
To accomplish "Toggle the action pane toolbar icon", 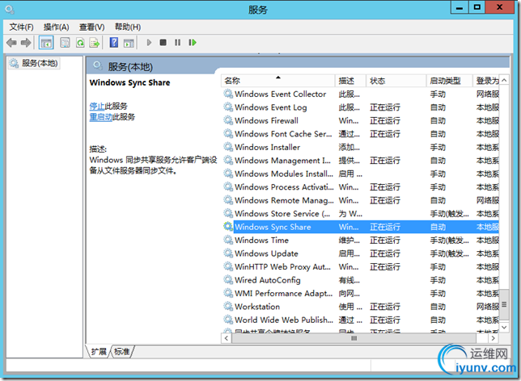I will 129,43.
